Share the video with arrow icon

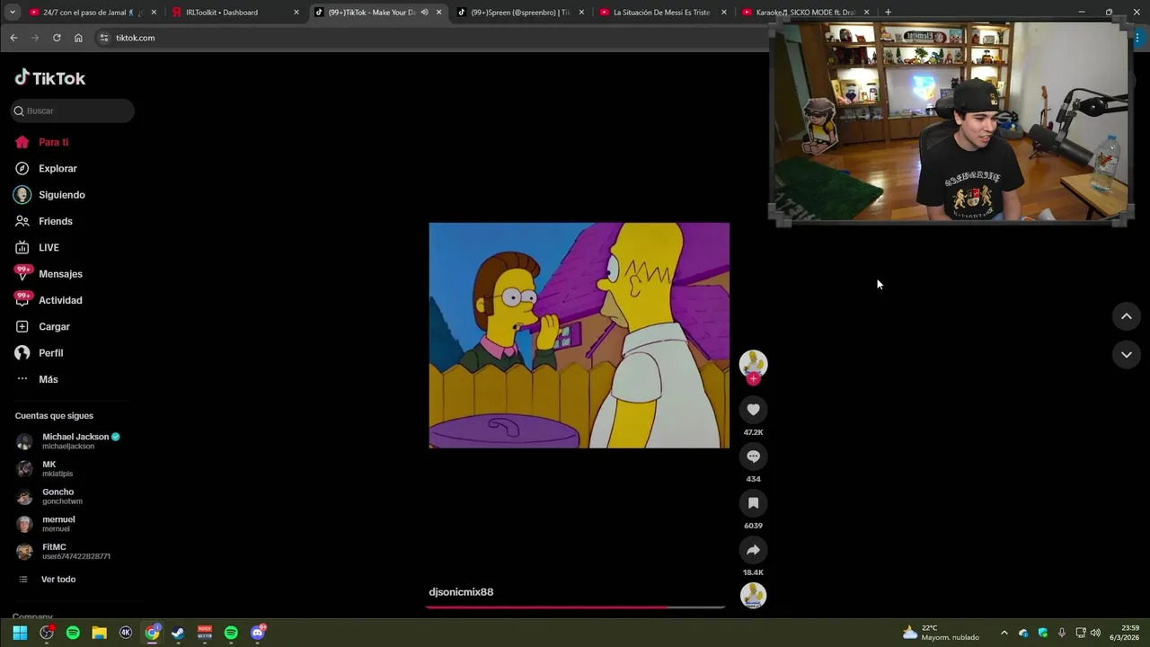[x=753, y=550]
